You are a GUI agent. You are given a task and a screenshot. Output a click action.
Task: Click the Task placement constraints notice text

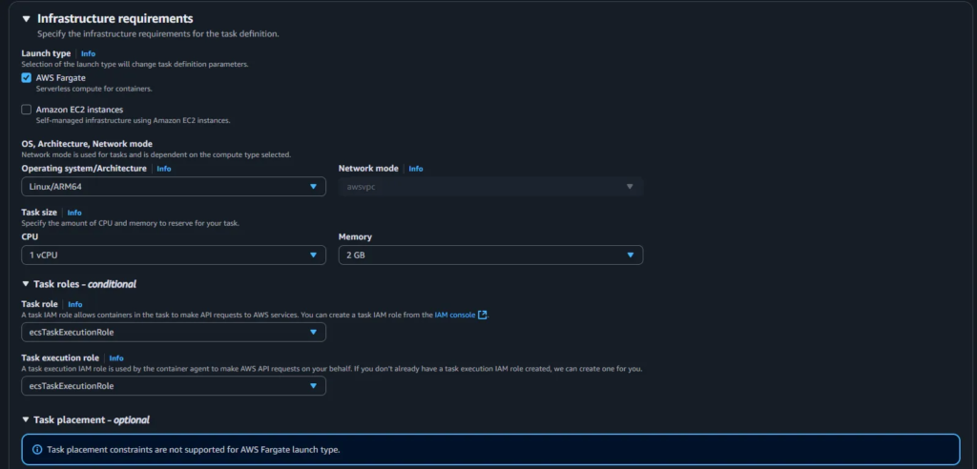click(194, 449)
